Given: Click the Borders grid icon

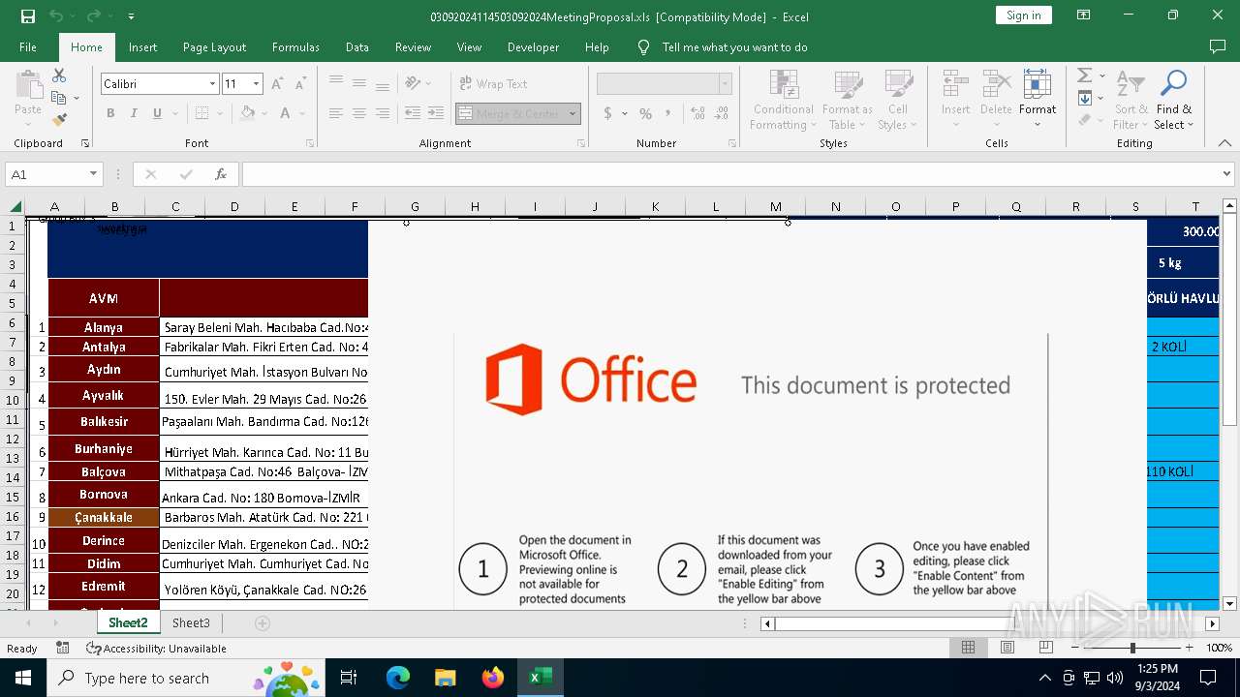Looking at the screenshot, I should pos(201,113).
